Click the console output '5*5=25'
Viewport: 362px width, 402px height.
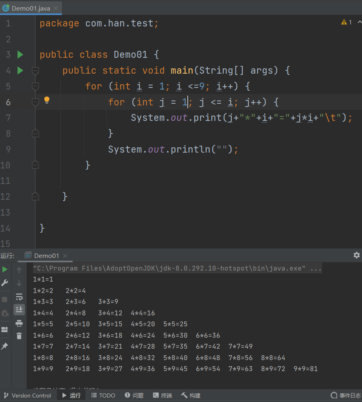pyautogui.click(x=175, y=324)
